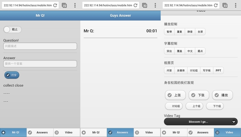Viewport: 241px width, 137px height.
Task: Open the PPT view page
Action: (218, 70)
